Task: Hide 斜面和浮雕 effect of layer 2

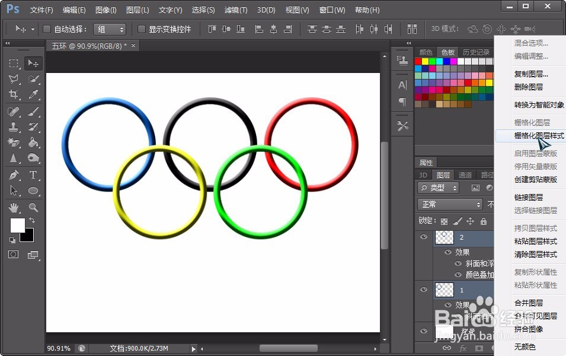Action: [458, 263]
